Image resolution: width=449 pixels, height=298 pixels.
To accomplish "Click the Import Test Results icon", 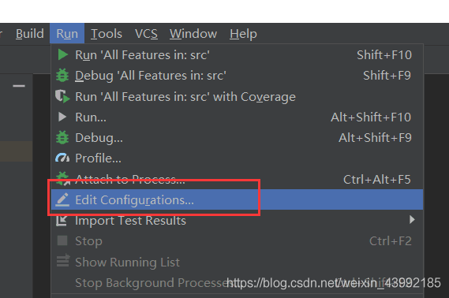I will tap(62, 221).
